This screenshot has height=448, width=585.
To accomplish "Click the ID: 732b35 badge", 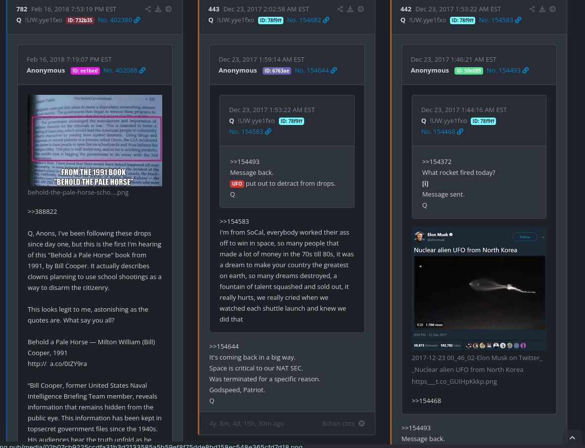I will pyautogui.click(x=80, y=20).
